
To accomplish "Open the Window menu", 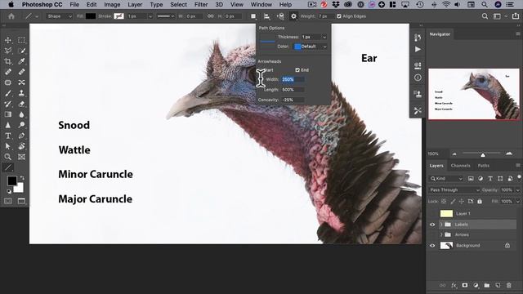I will click(261, 5).
